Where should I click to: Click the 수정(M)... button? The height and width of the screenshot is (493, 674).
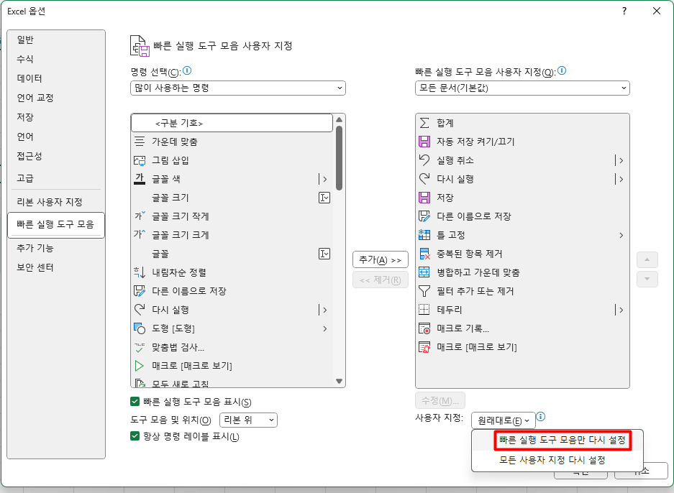440,401
